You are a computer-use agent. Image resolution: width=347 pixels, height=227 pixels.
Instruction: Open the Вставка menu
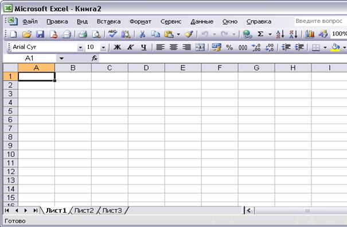108,21
